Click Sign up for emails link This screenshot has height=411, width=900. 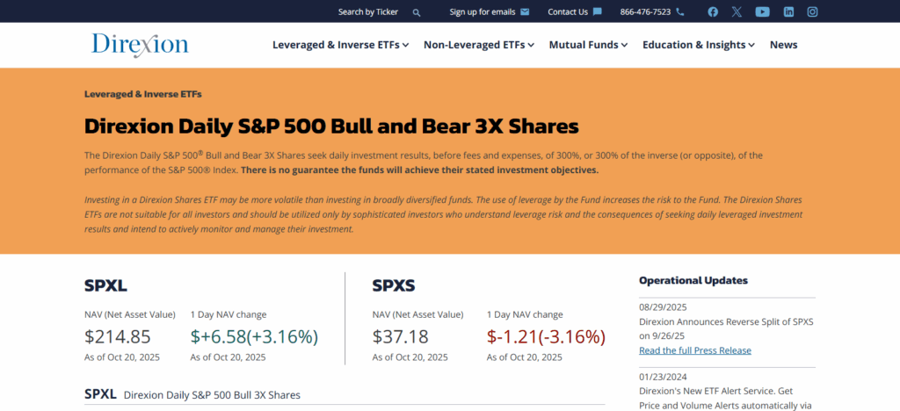click(483, 11)
